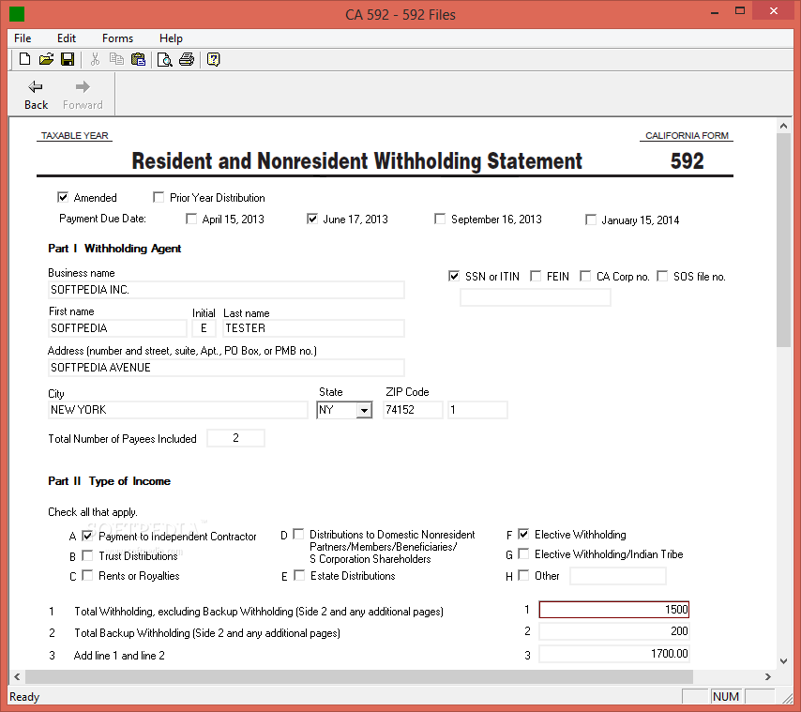Viewport: 801px width, 712px height.
Task: Click the New document toolbar icon
Action: (24, 59)
